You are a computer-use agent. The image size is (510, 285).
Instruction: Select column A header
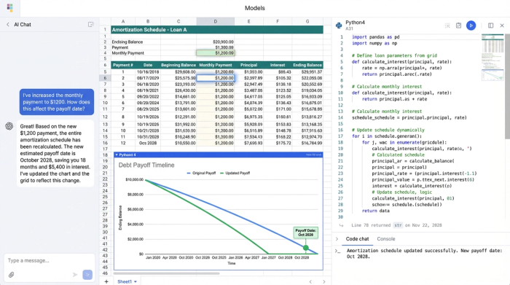tap(123, 21)
